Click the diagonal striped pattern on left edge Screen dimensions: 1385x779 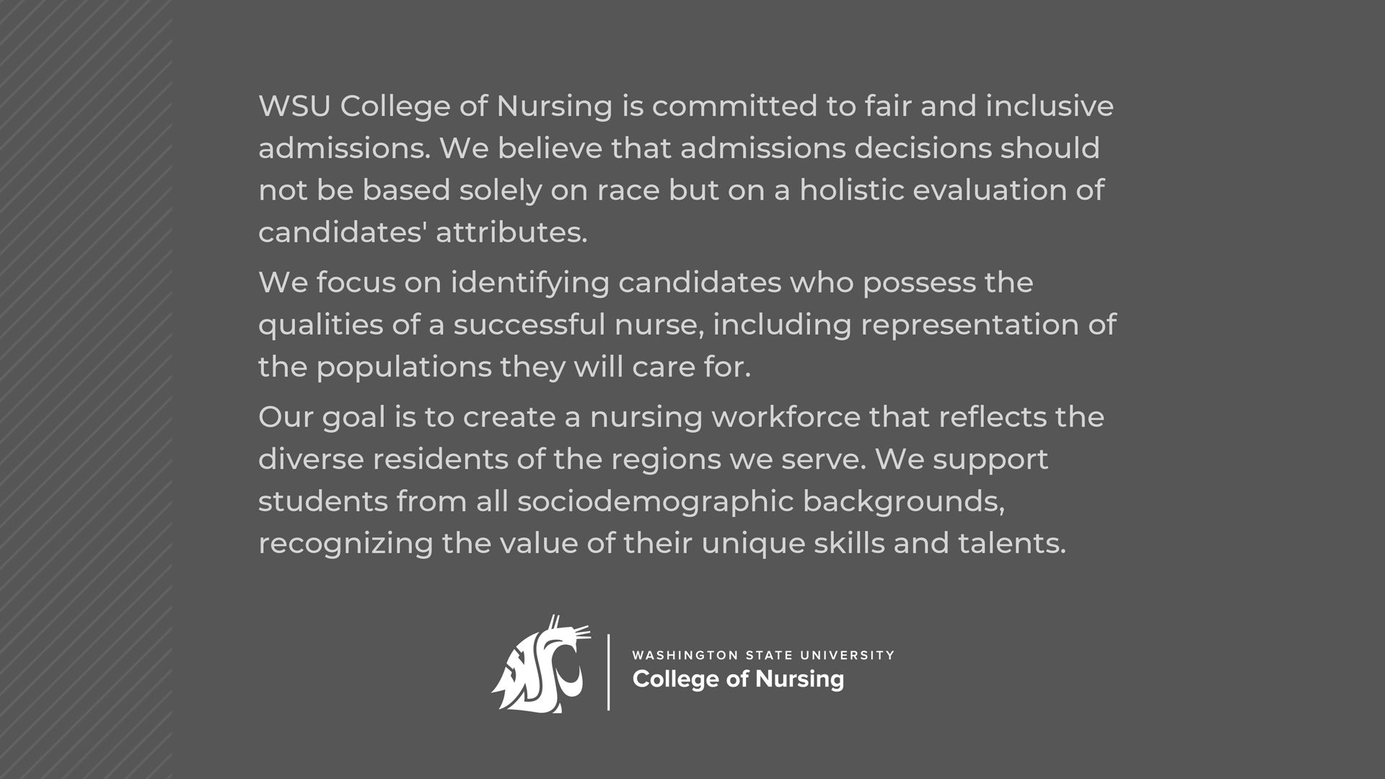(x=86, y=389)
